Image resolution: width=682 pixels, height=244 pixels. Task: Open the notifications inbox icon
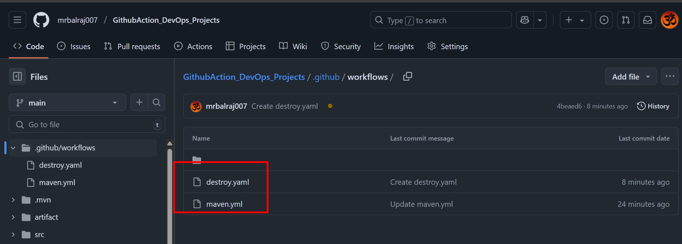(648, 20)
